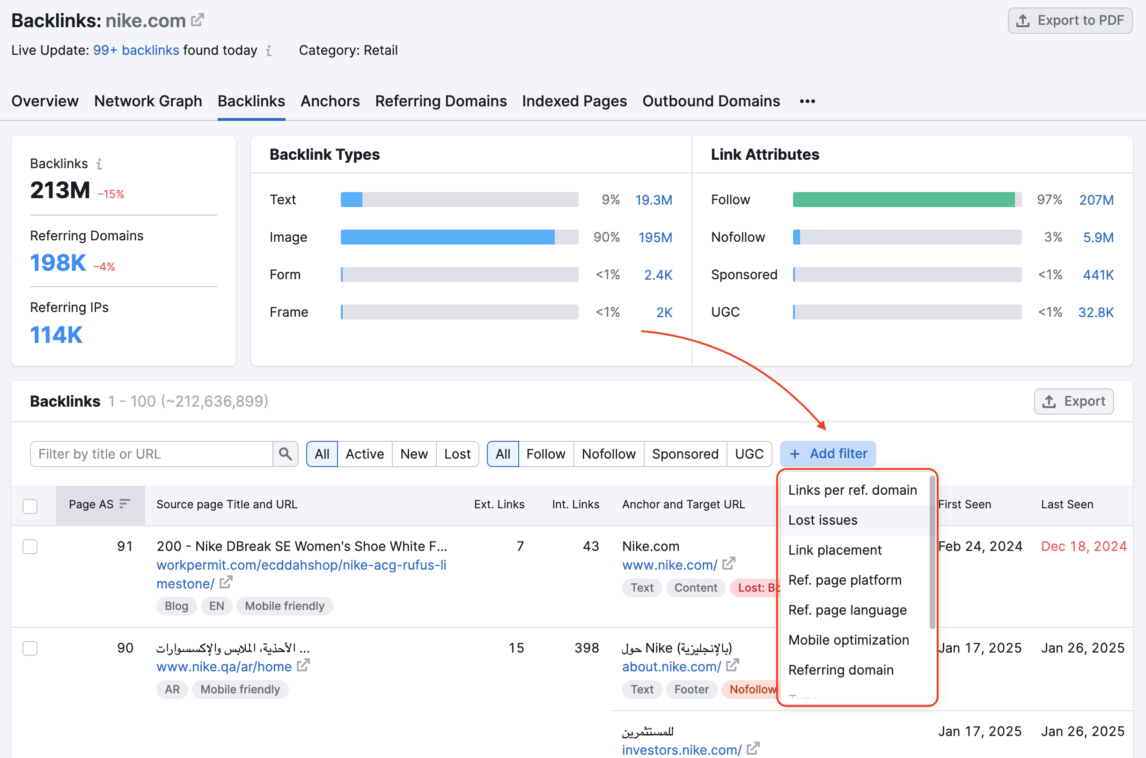Open about.nike.com via its external link icon
This screenshot has height=758, width=1146.
733,666
